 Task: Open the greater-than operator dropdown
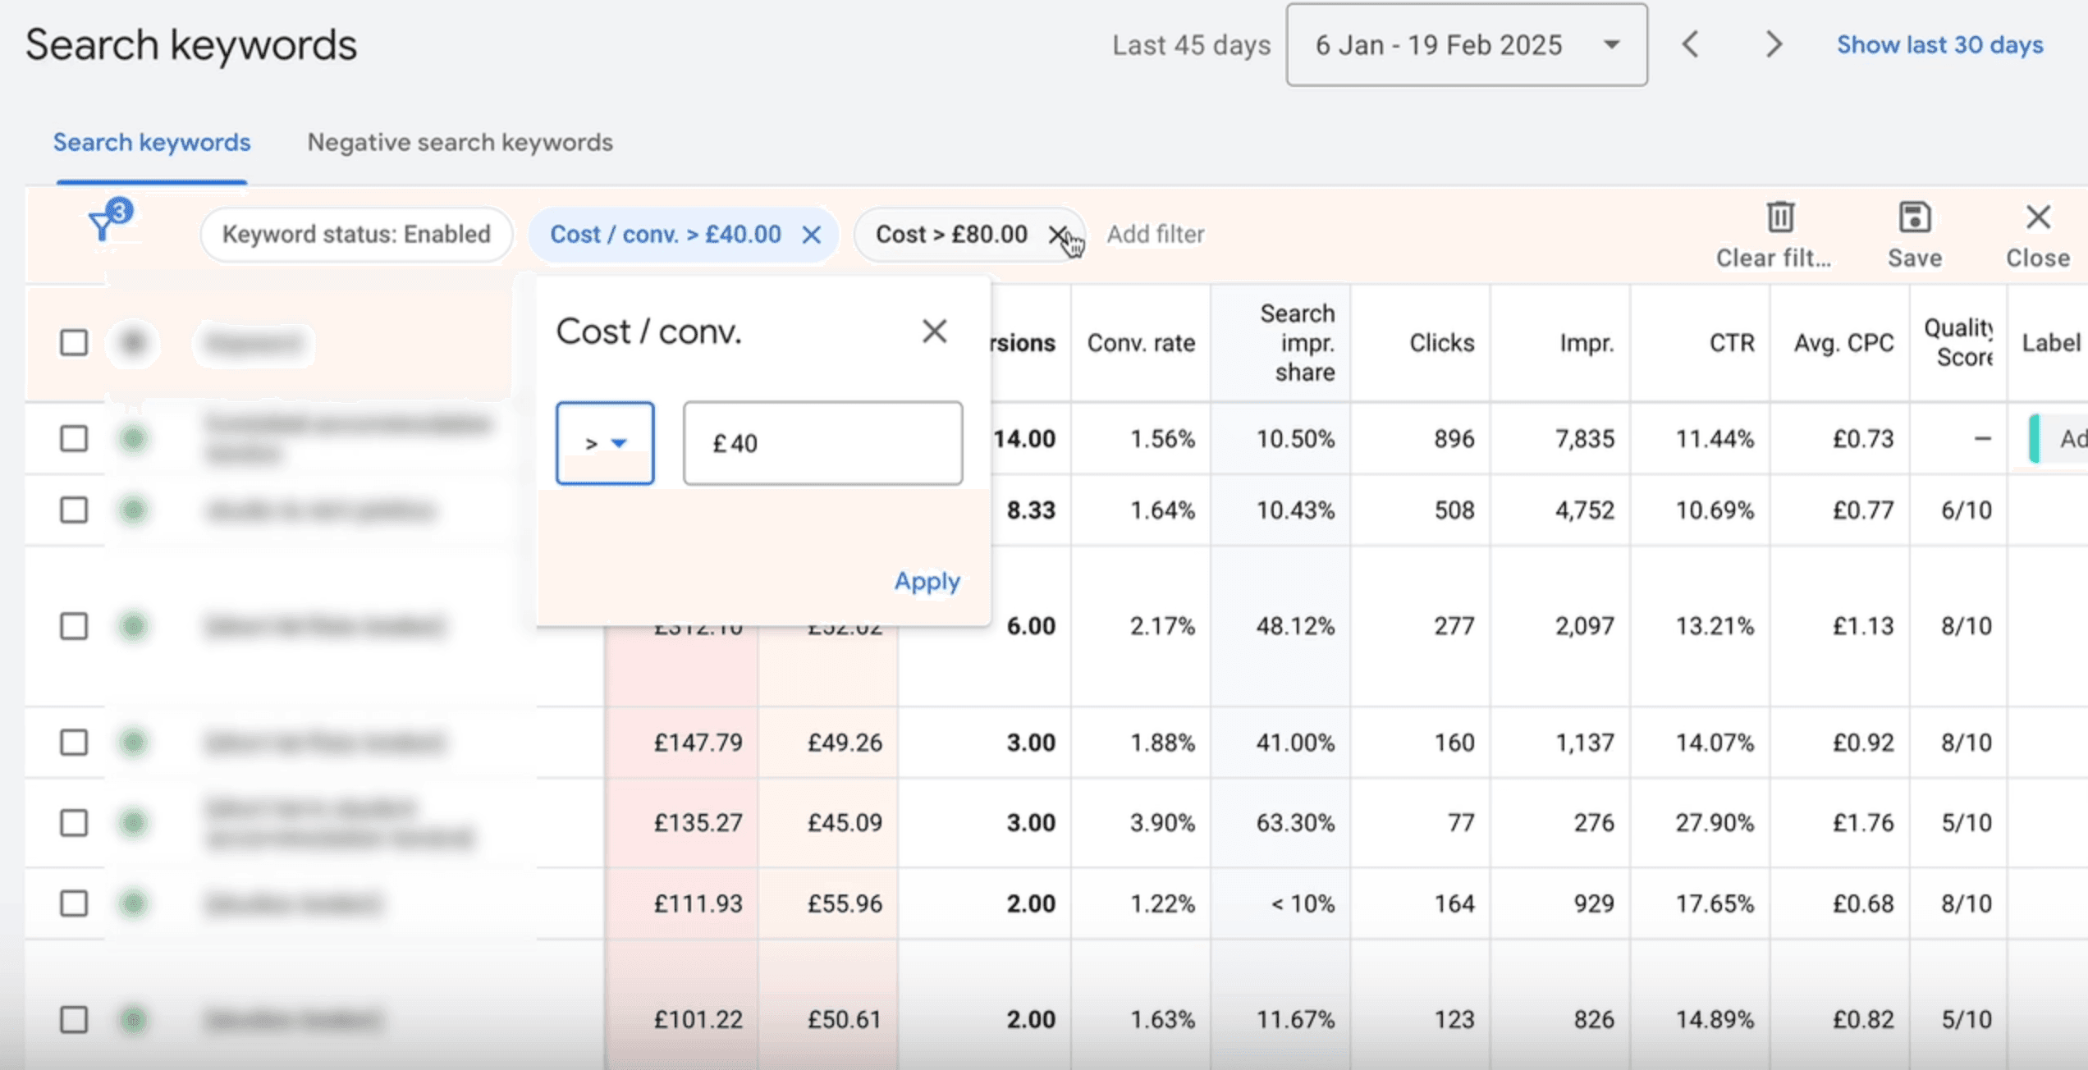pyautogui.click(x=605, y=443)
